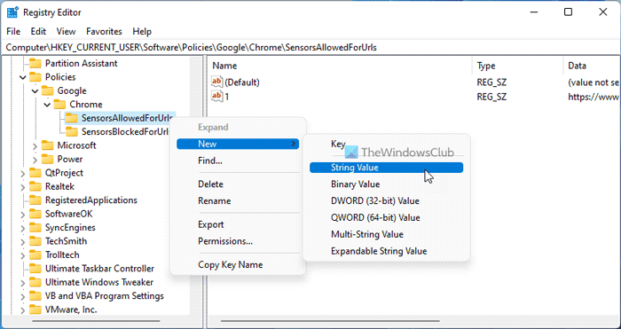Collapse the Chrome tree node
This screenshot has width=621, height=329.
click(48, 105)
